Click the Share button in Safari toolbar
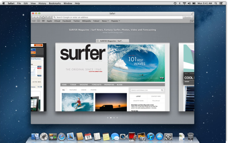228x143 pixels. click(49, 17)
